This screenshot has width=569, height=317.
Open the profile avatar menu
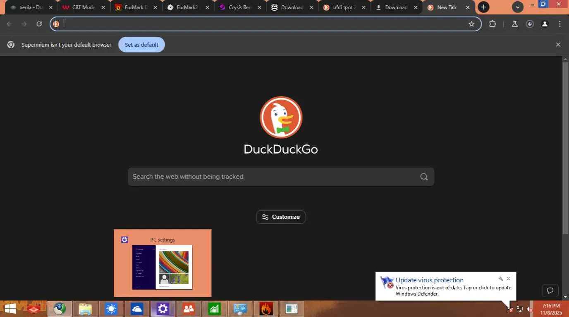point(545,24)
